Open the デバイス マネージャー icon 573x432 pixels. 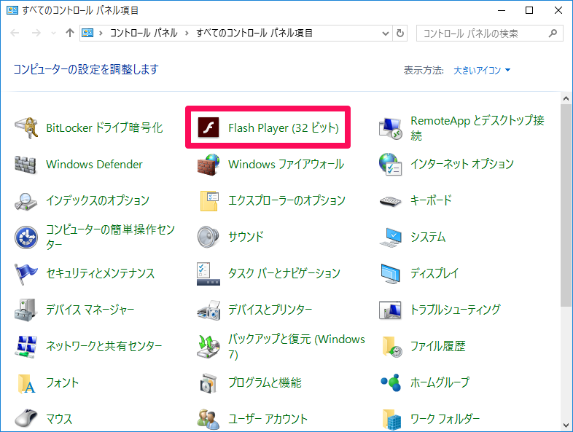(x=26, y=310)
